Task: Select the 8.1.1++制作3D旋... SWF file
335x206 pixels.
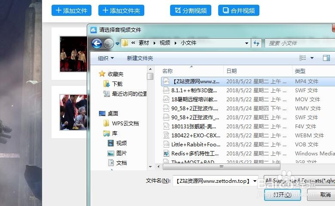Action: point(248,90)
